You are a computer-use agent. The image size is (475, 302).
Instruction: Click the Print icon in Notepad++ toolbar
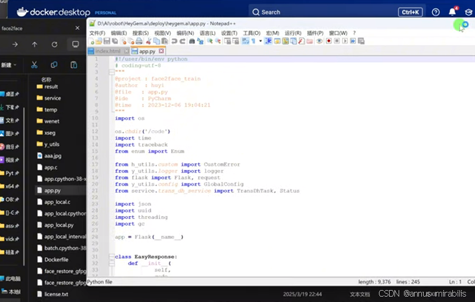coord(139,41)
